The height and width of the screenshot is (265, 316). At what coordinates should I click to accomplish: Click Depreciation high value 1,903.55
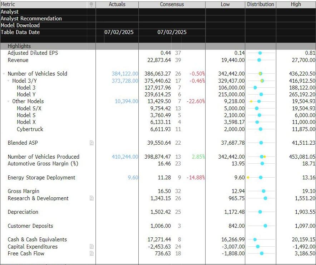tap(305, 212)
